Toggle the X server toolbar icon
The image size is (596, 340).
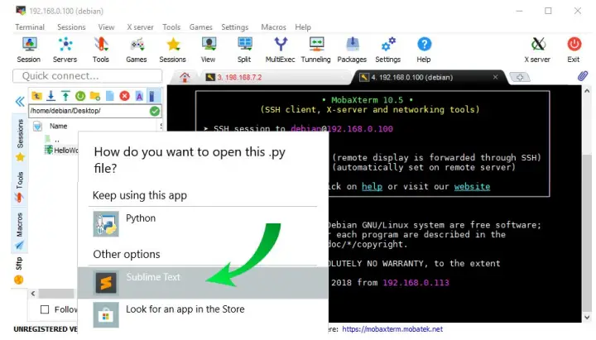pyautogui.click(x=537, y=50)
